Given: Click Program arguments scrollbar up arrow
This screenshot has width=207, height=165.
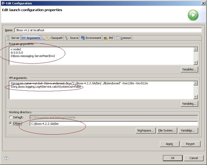Looking at the screenshot, I should (196, 49).
